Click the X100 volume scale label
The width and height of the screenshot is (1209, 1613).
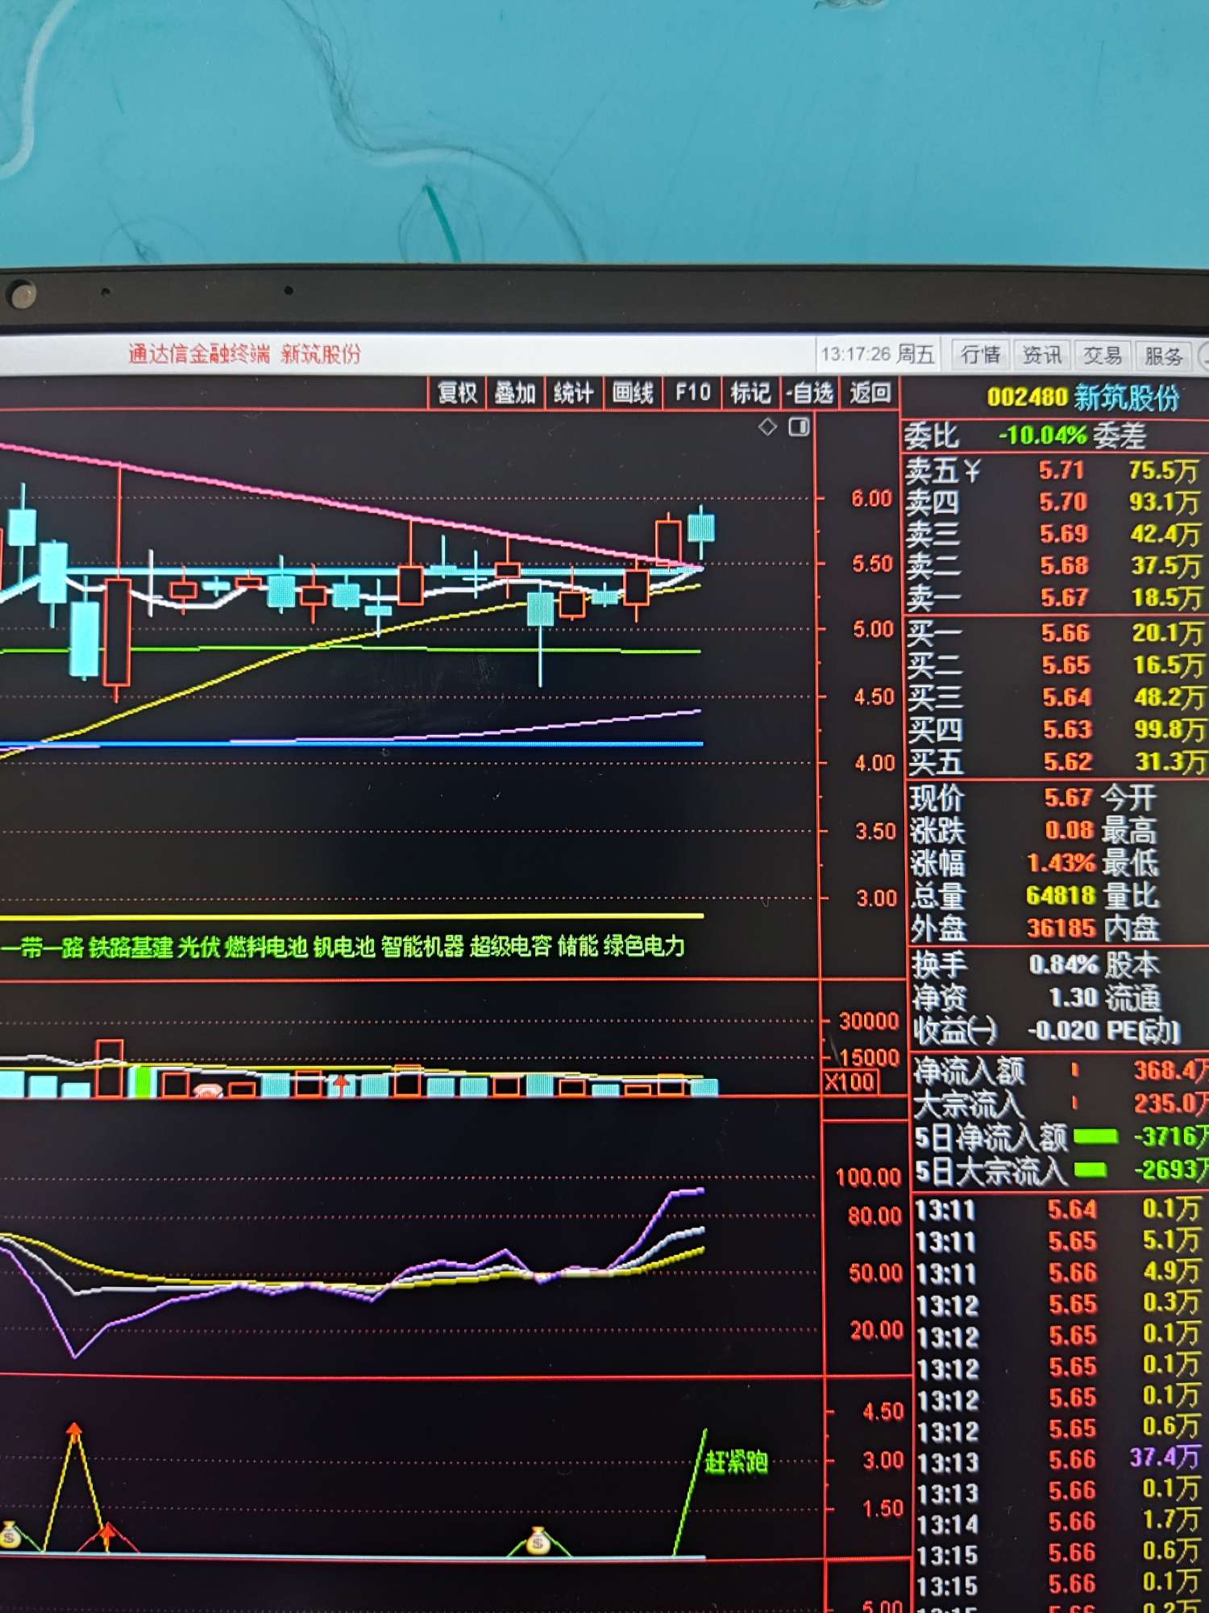(851, 1082)
